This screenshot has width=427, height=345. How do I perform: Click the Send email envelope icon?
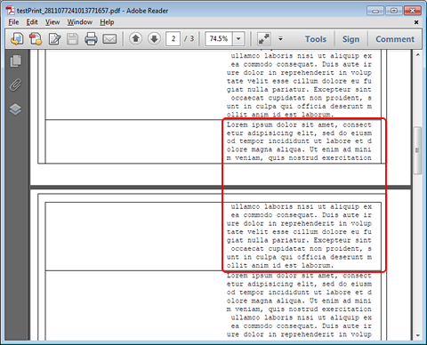(x=109, y=39)
